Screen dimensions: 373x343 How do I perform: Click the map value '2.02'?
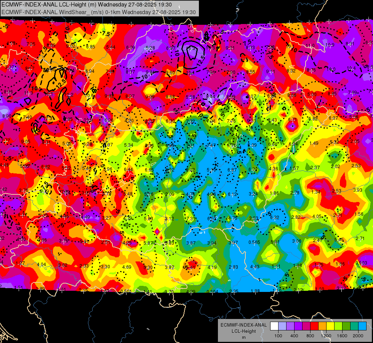(x=335, y=167)
